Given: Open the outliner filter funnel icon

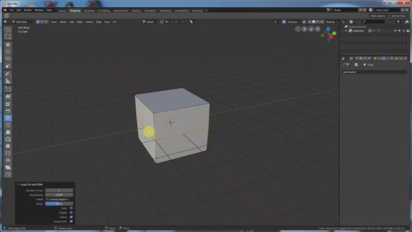Looking at the screenshot, I should 398,22.
